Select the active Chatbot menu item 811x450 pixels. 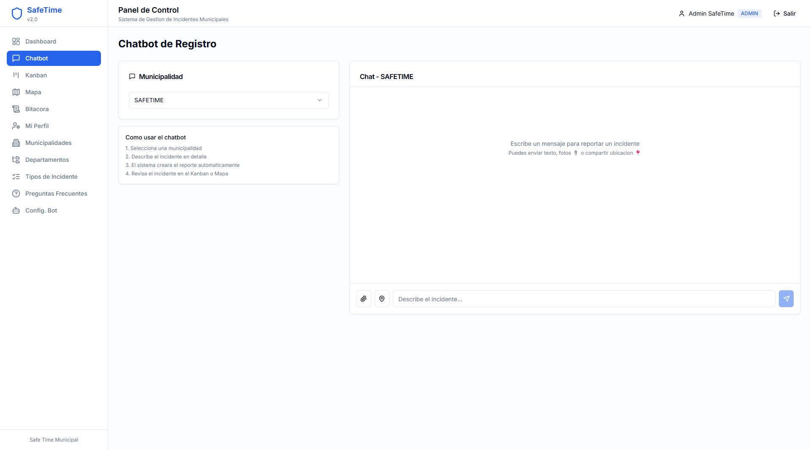pyautogui.click(x=54, y=58)
